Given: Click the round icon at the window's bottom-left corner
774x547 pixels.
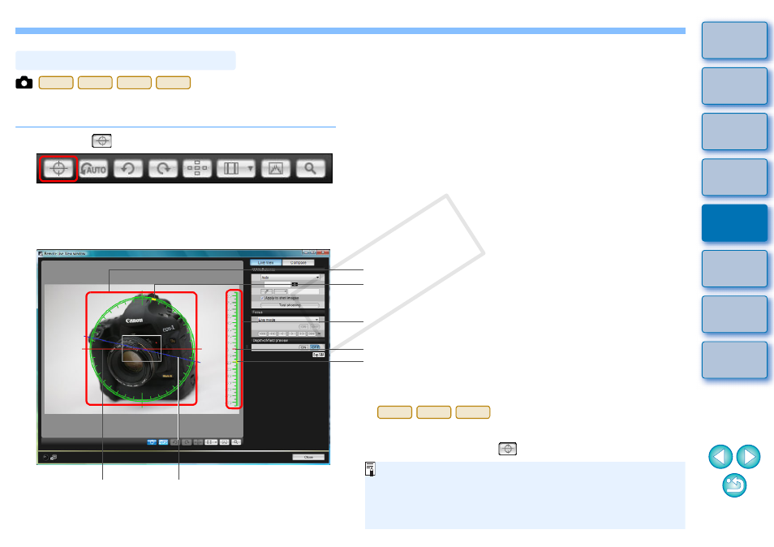Looking at the screenshot, I should [45, 458].
